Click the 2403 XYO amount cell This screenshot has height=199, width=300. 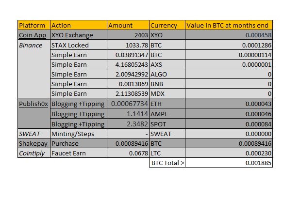[x=128, y=35]
